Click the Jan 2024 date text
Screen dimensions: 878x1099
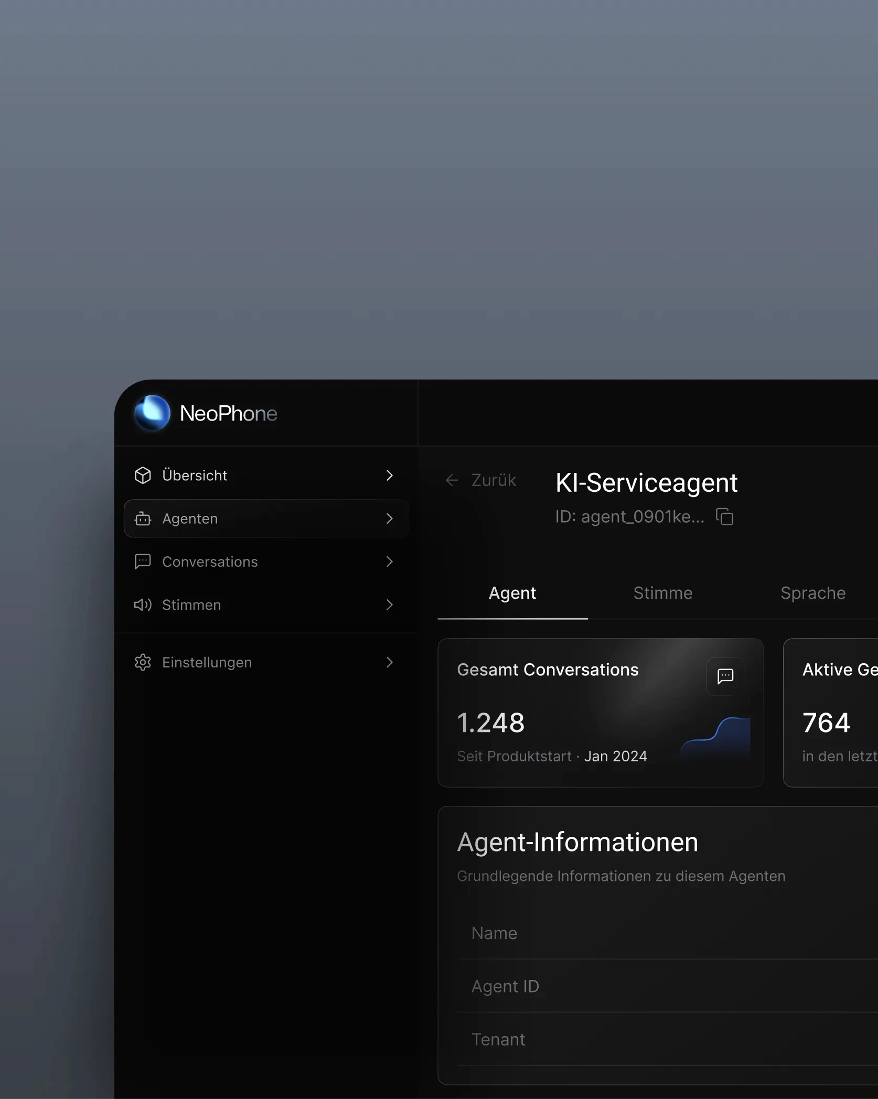(x=616, y=756)
